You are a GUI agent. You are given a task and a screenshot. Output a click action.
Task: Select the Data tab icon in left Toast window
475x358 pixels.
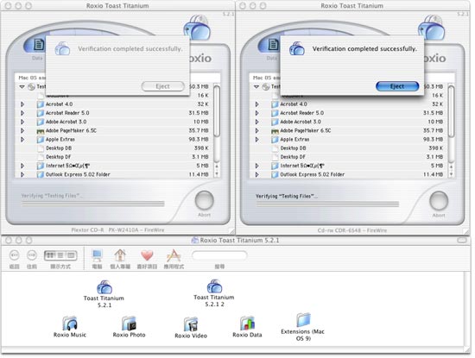38,45
